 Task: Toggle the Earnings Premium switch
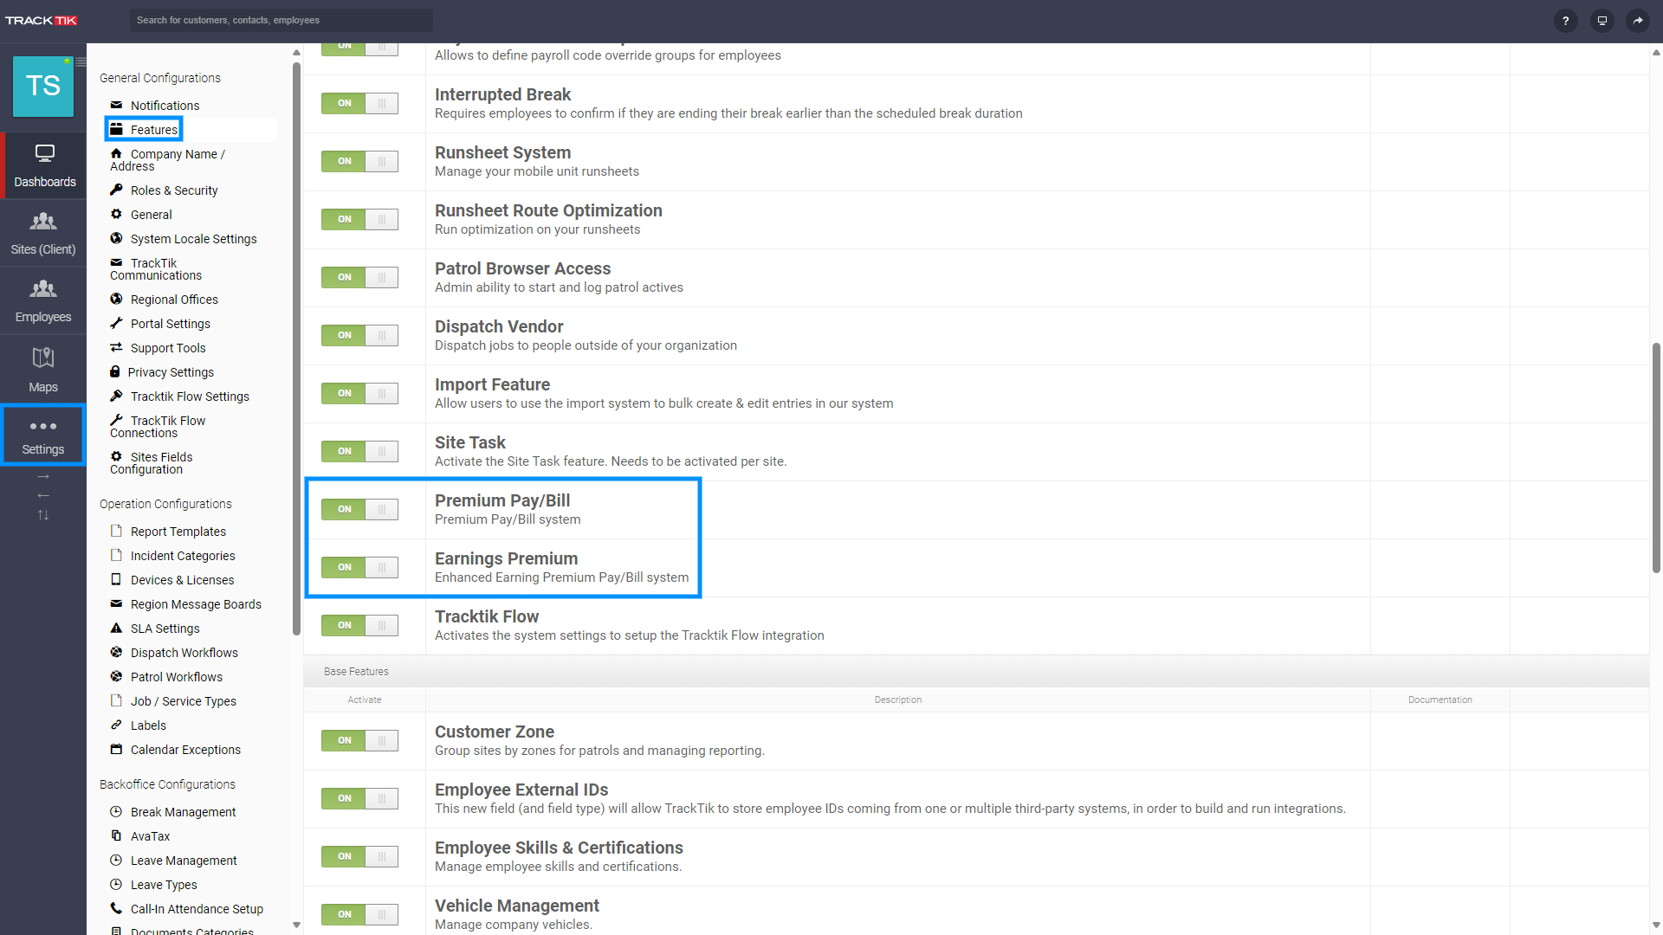(359, 567)
